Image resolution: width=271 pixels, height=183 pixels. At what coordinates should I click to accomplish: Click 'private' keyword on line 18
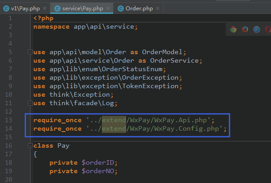coord(63,163)
